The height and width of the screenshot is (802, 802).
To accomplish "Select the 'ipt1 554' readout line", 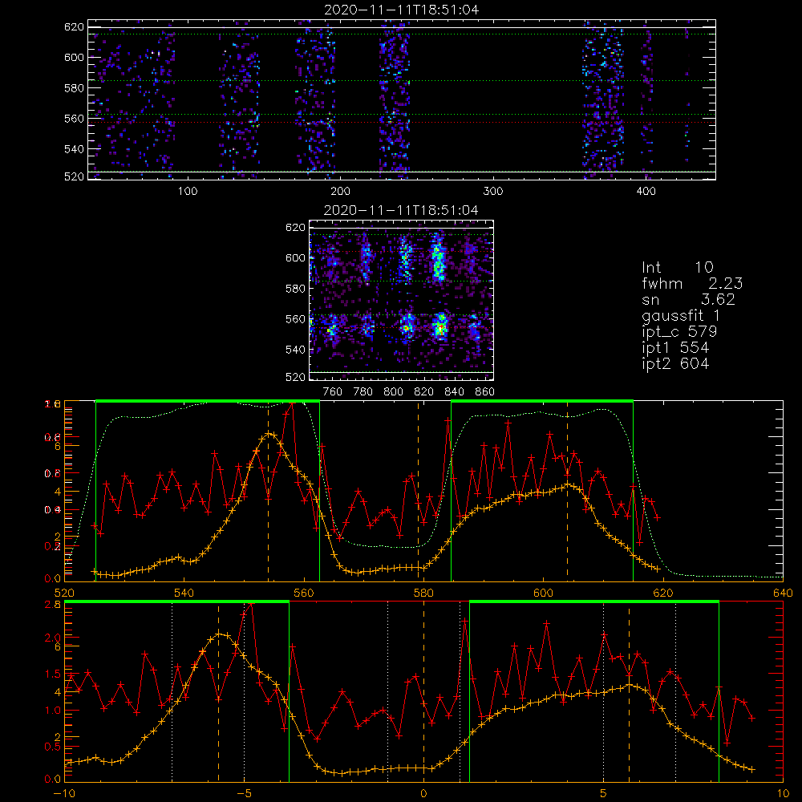I will (675, 348).
